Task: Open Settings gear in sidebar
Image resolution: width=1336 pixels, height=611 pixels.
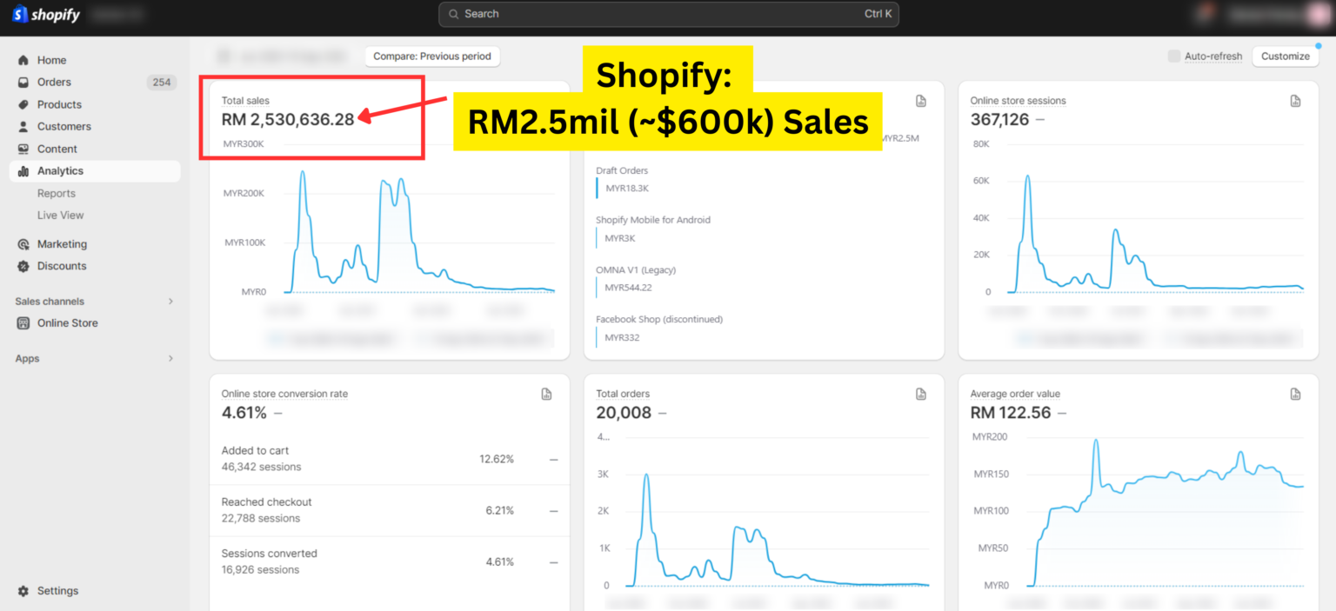Action: 23,591
